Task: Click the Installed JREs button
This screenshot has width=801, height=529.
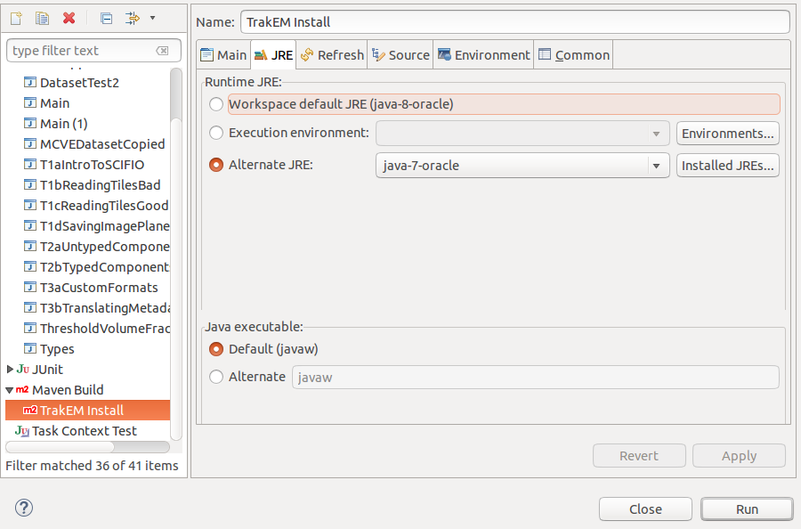Action: (x=728, y=165)
